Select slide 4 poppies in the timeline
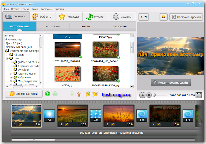206x144 pixels. point(165,116)
